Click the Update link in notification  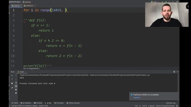click(x=137, y=97)
